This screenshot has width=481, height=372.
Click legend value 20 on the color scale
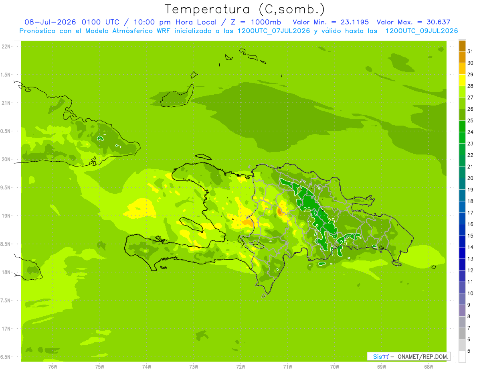pyautogui.click(x=470, y=178)
